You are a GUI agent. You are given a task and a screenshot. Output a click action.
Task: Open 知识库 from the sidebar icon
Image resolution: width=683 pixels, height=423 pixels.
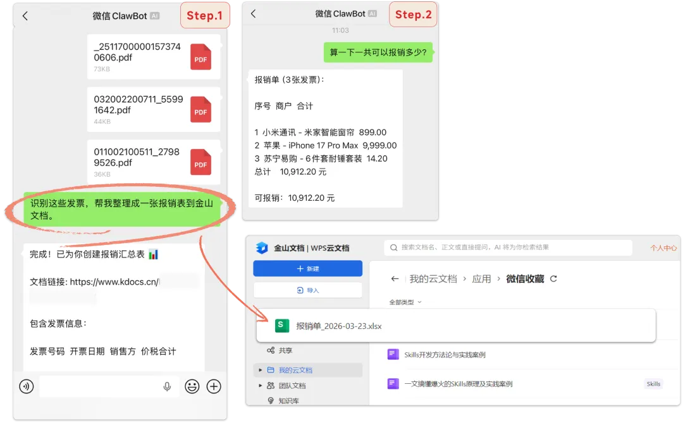point(271,400)
